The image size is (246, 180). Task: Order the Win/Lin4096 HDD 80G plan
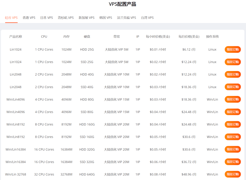[233, 99]
